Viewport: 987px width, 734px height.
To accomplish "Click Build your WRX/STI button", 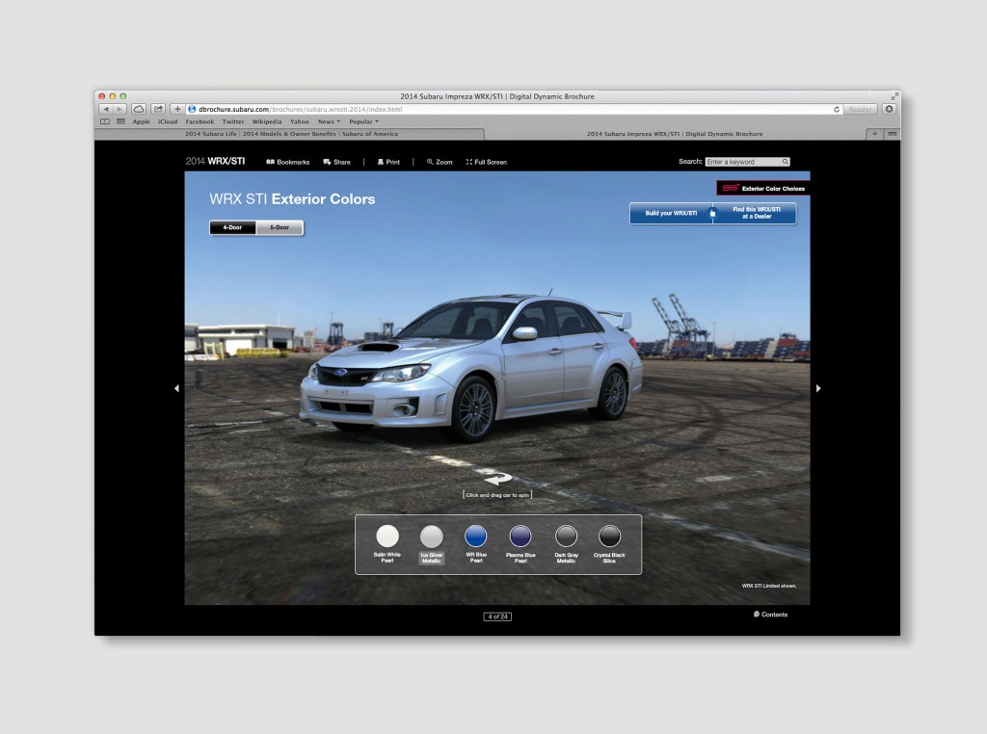I will (671, 213).
